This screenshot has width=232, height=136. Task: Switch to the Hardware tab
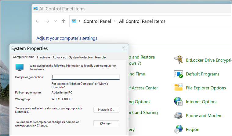(43, 57)
